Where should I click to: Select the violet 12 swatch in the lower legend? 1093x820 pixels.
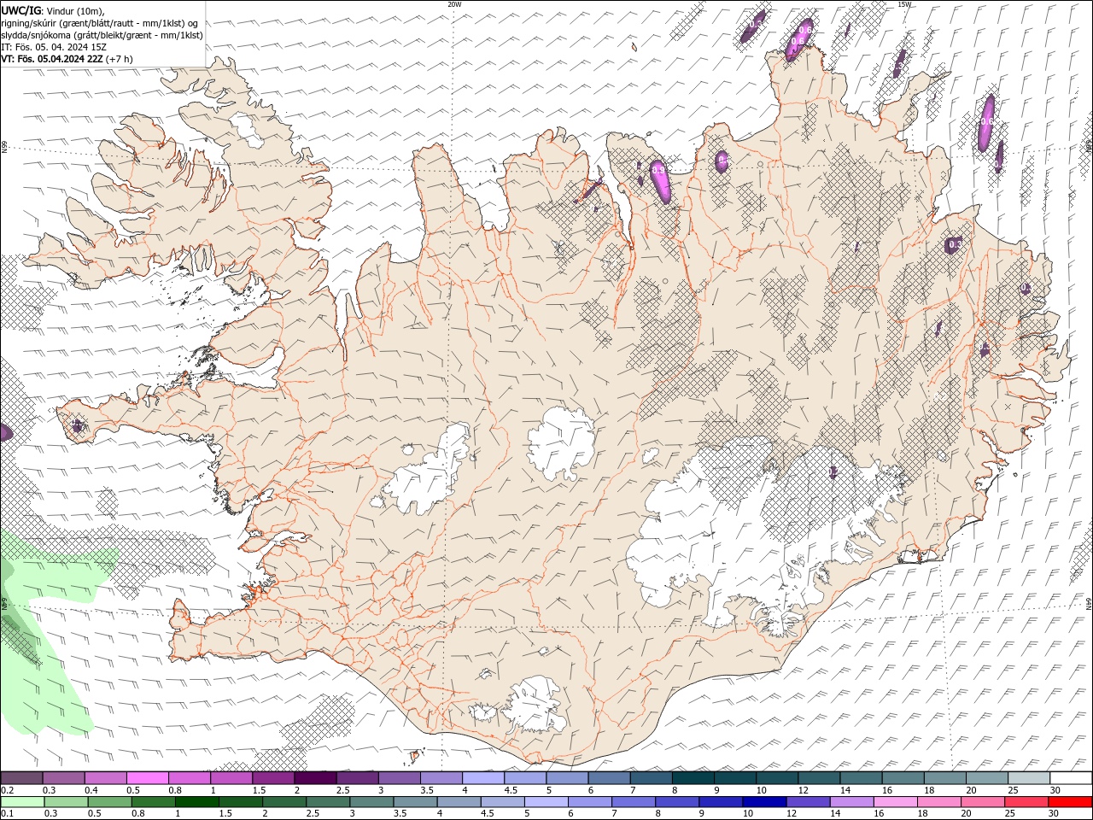coord(807,802)
